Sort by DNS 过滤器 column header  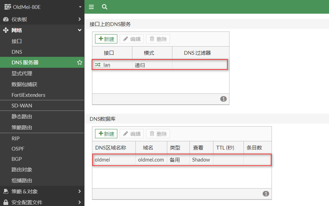[x=201, y=53]
